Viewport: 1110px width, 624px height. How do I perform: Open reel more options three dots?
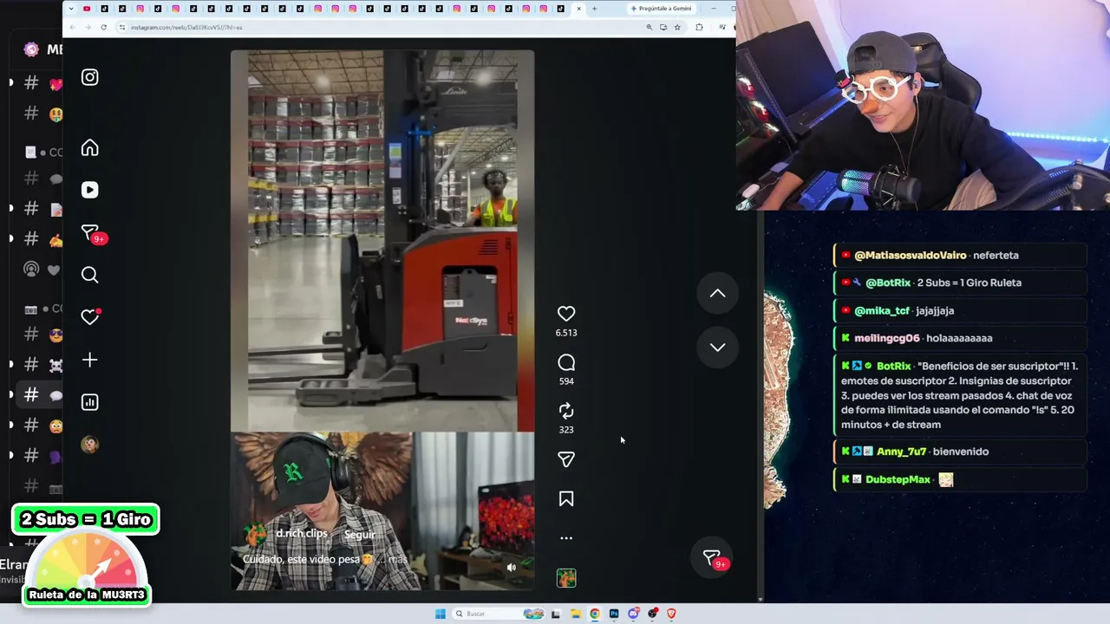coord(566,538)
